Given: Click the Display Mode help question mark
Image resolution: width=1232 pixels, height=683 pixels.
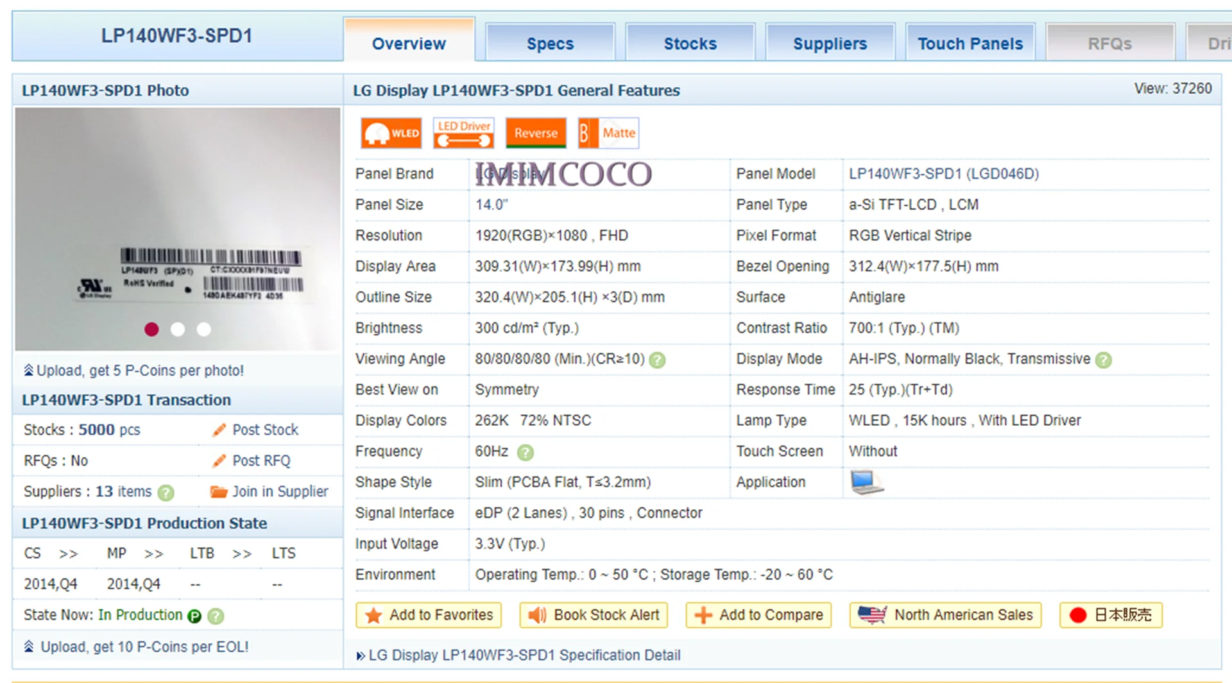Looking at the screenshot, I should click(1103, 360).
